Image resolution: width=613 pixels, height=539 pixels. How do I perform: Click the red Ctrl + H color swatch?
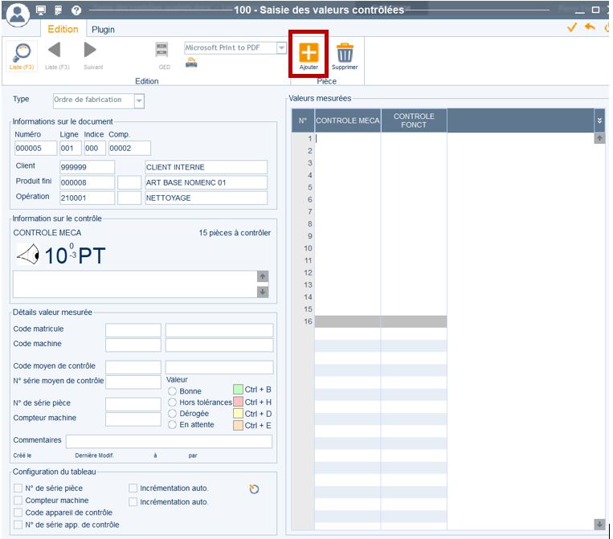click(x=238, y=402)
